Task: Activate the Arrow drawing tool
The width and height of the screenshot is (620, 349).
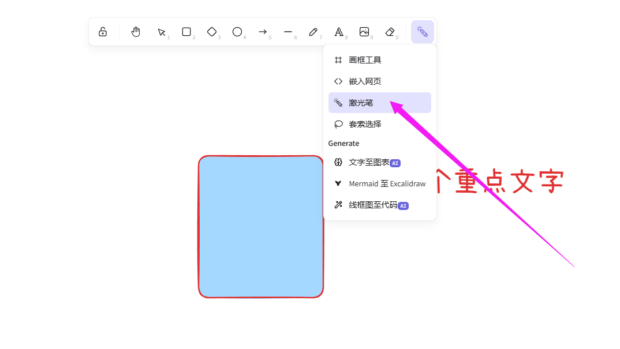Action: 263,32
